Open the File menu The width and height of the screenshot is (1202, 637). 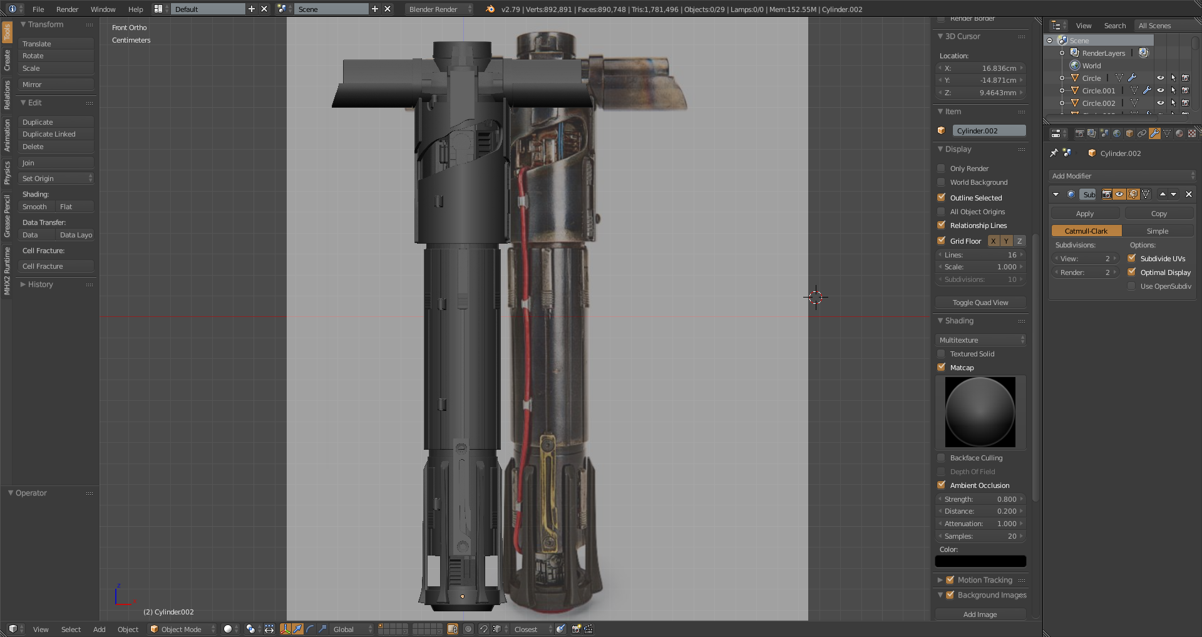[x=38, y=9]
